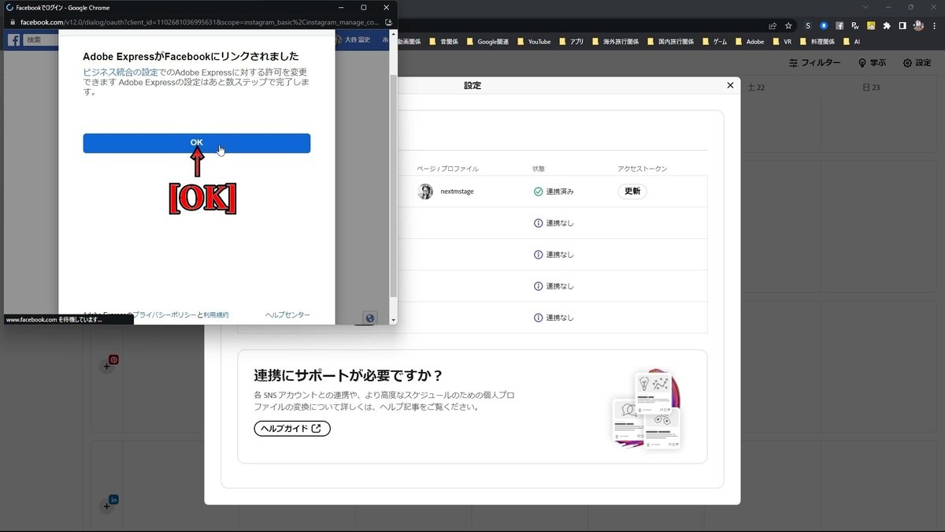Viewport: 945px width, 532px height.
Task: Click the 日 23 calendar column header
Action: click(872, 87)
